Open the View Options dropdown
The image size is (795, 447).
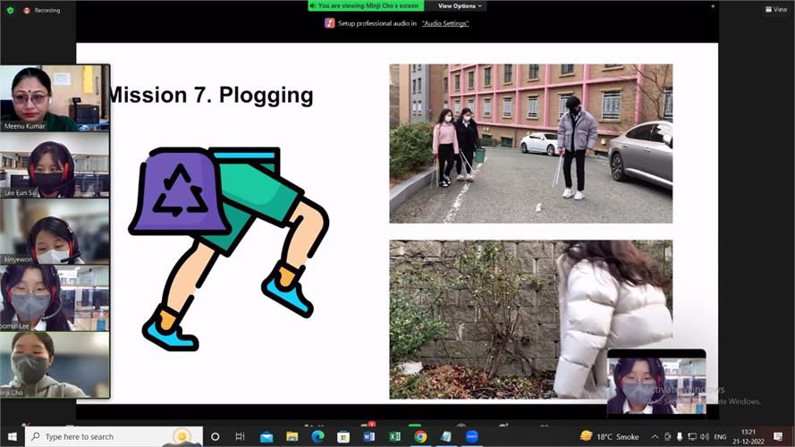461,5
